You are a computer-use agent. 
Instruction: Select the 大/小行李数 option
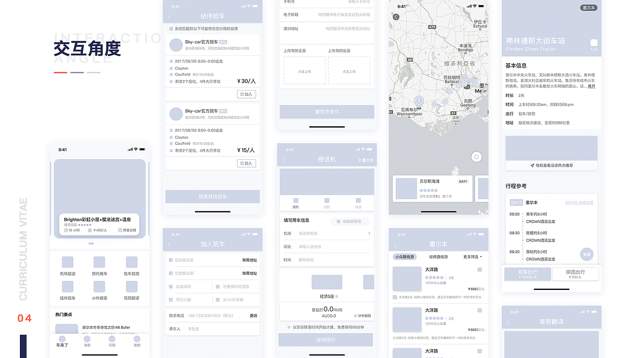pos(217,300)
